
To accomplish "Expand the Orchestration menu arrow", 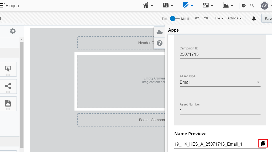I will pos(172,6).
